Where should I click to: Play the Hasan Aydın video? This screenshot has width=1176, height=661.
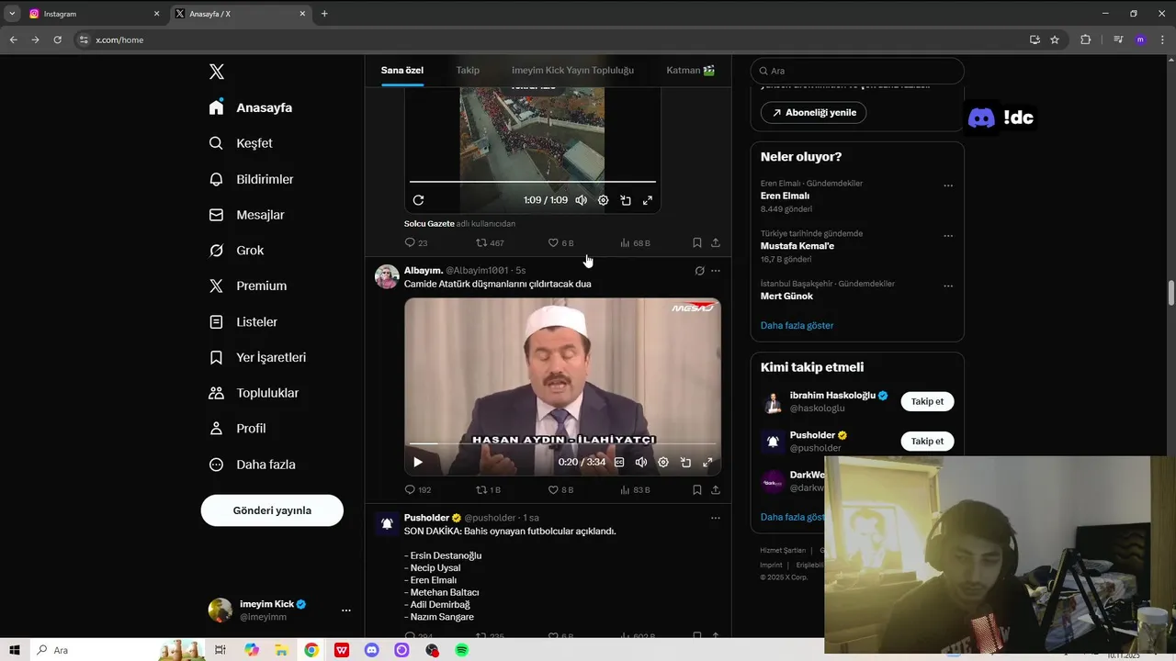click(x=417, y=463)
